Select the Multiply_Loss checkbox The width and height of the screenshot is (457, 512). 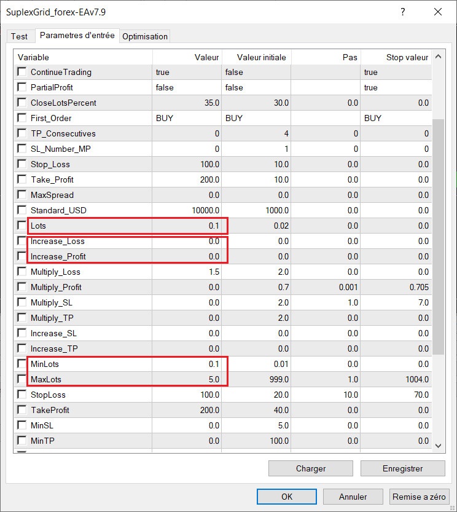(x=22, y=272)
